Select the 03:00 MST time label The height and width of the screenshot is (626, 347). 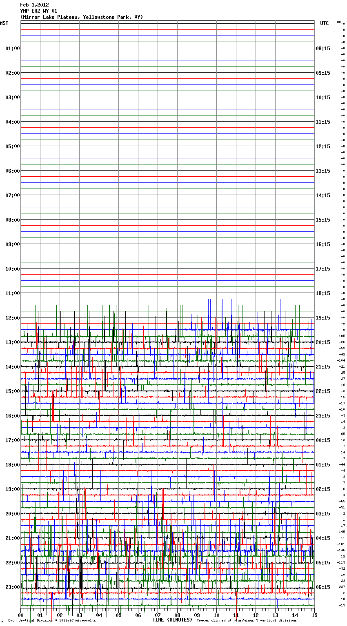click(13, 98)
